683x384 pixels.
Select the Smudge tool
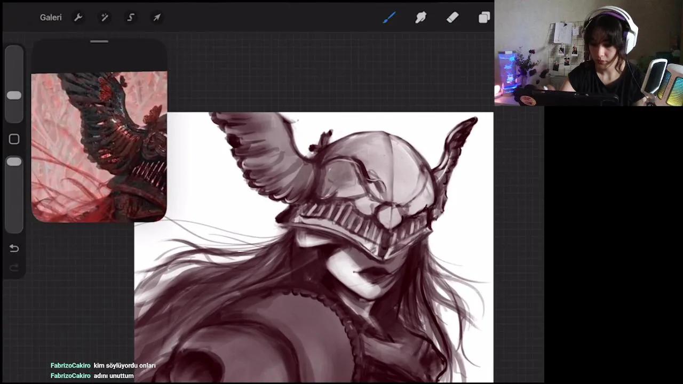(420, 18)
